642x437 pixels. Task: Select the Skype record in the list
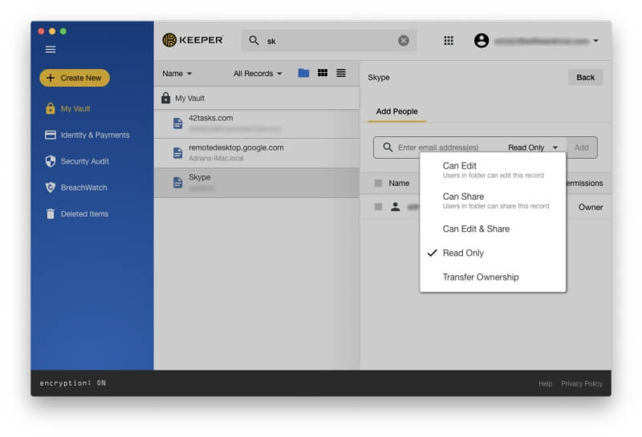click(x=257, y=183)
